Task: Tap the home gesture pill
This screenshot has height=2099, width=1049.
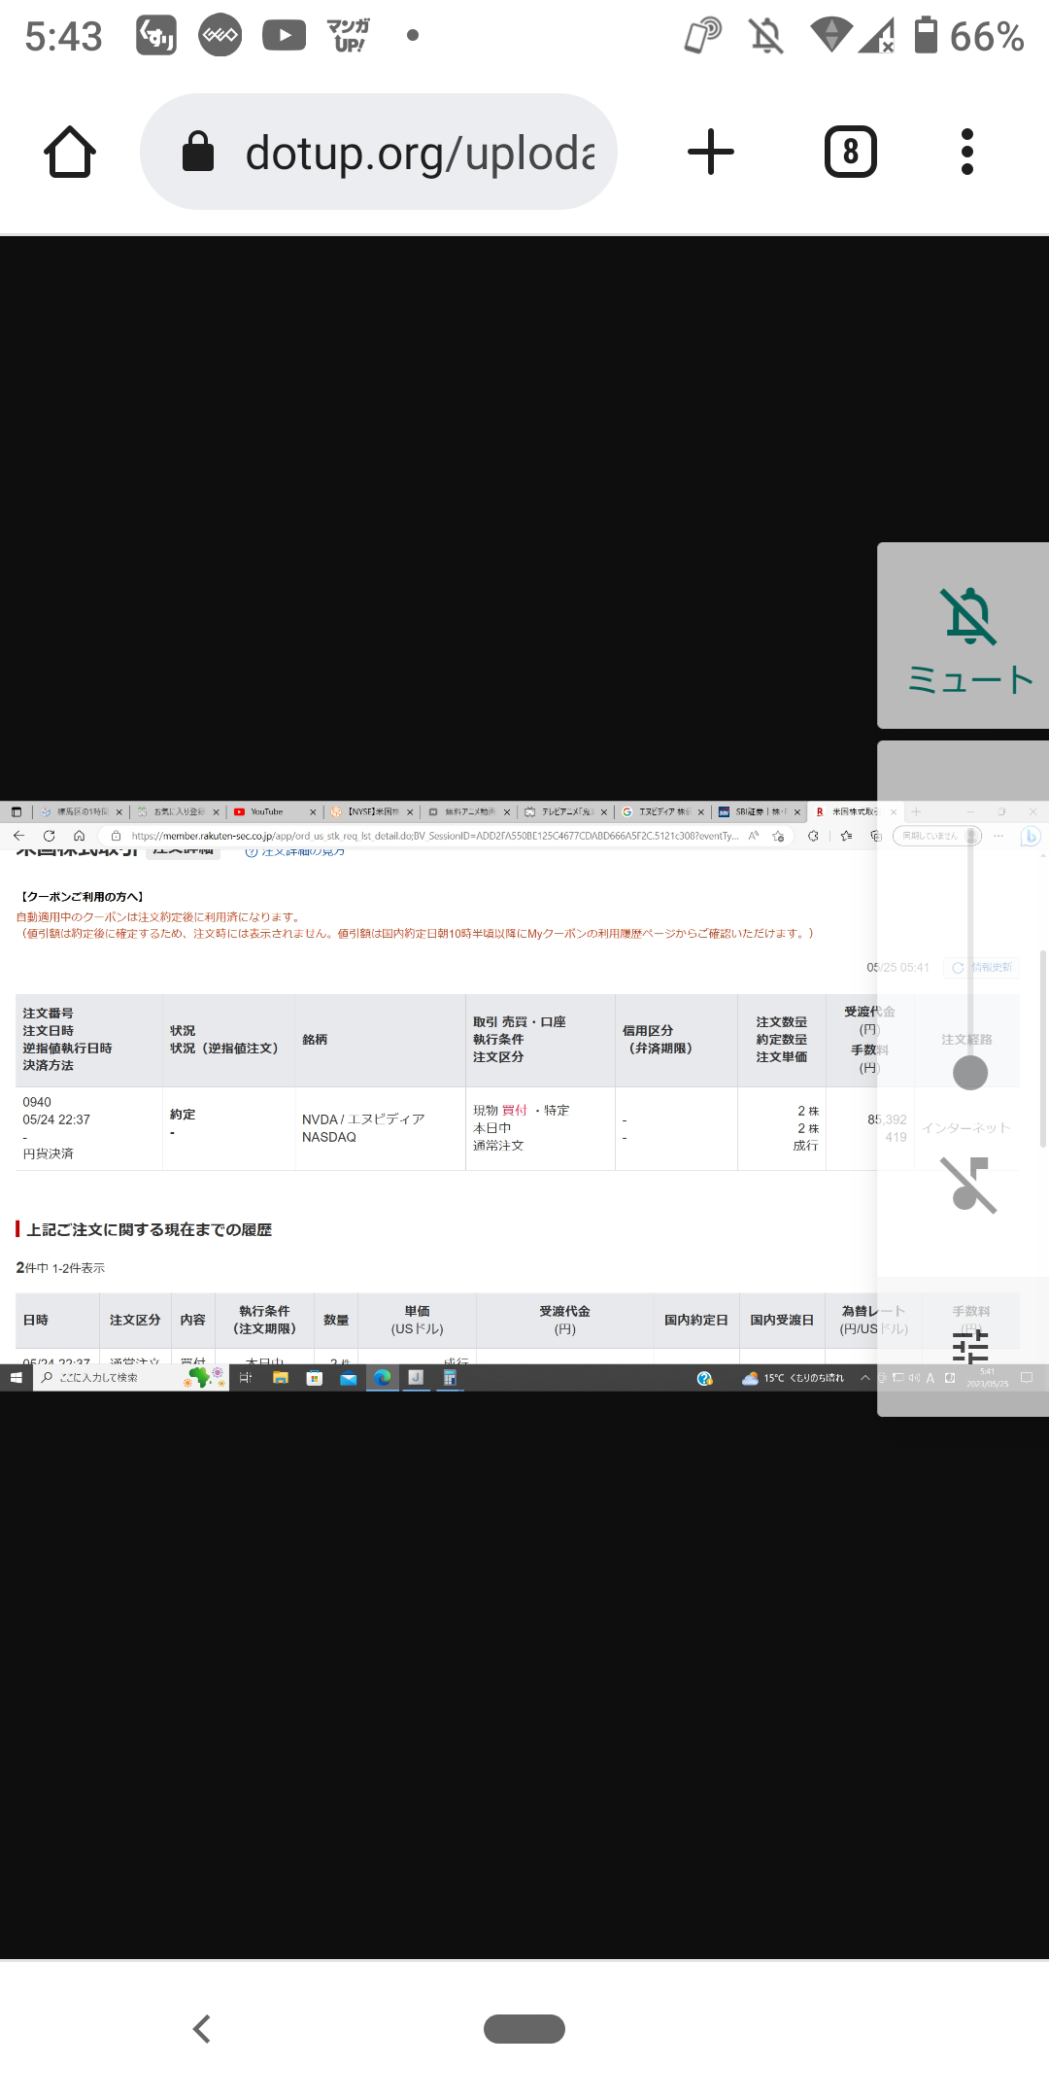Action: [x=524, y=2029]
